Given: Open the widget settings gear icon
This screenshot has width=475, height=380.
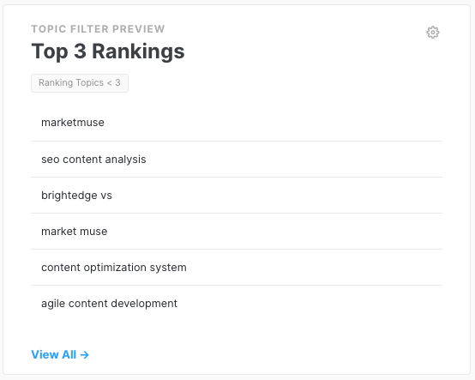Looking at the screenshot, I should (433, 32).
